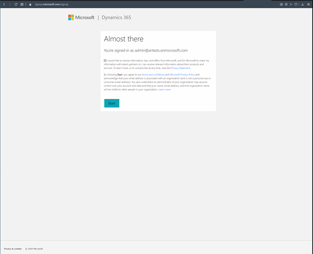Click the heart bookmark icon
Image resolution: width=313 pixels, height=254 pixels.
tap(296, 4)
